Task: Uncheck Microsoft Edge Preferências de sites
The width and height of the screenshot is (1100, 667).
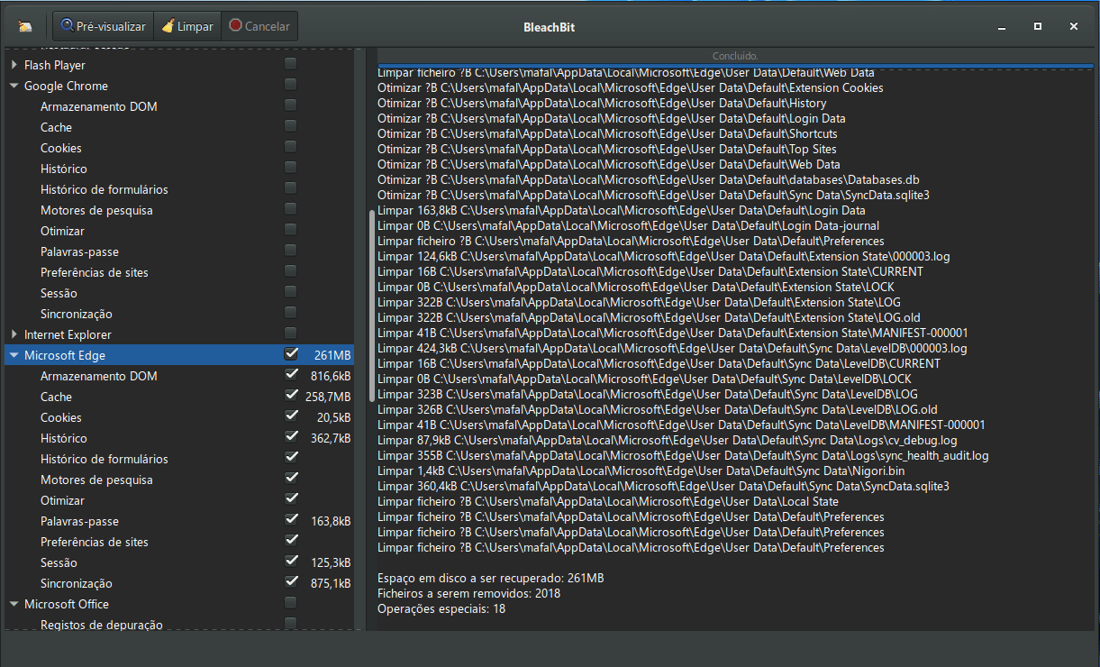Action: [290, 541]
